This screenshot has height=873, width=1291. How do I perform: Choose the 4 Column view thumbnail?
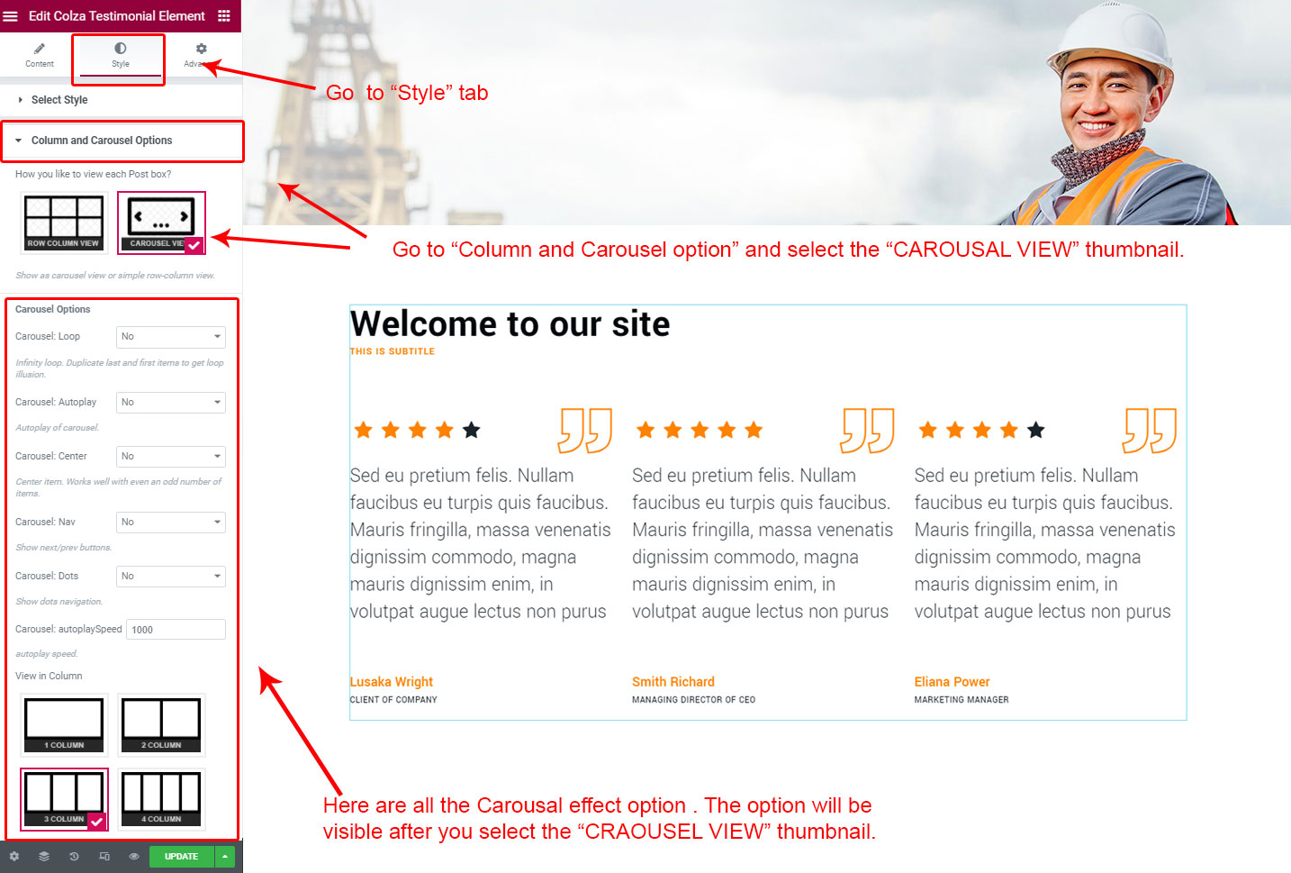pyautogui.click(x=162, y=799)
